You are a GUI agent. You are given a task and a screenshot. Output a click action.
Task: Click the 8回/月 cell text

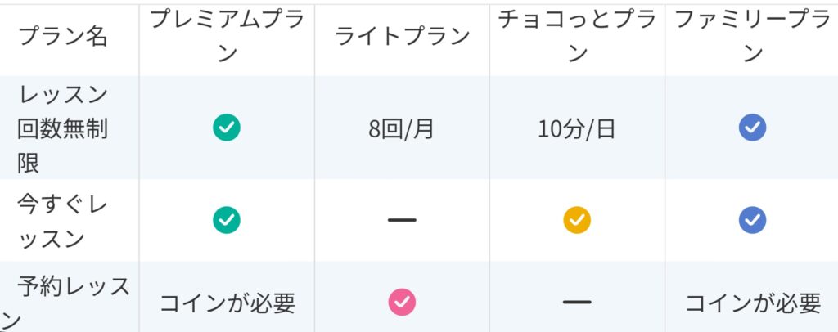point(401,129)
